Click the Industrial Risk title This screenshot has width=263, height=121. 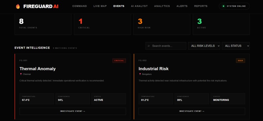[x=153, y=69]
